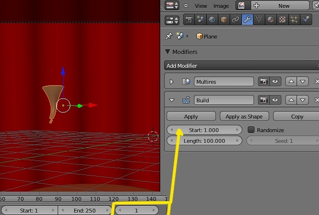The height and width of the screenshot is (215, 319).
Task: Expand the Multires modifier panel
Action: click(171, 81)
